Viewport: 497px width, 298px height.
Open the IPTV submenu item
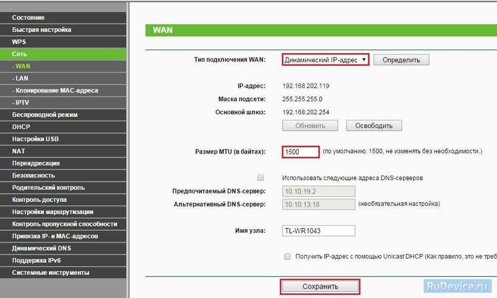(x=63, y=102)
